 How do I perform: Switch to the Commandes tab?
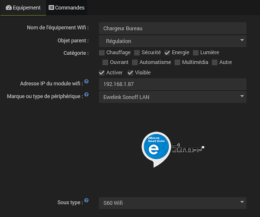coord(67,8)
